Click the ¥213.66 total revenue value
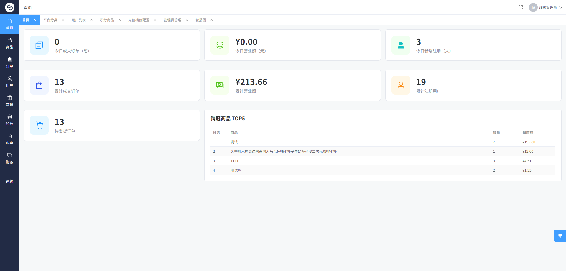Screen dimensions: 566x271 (251, 82)
